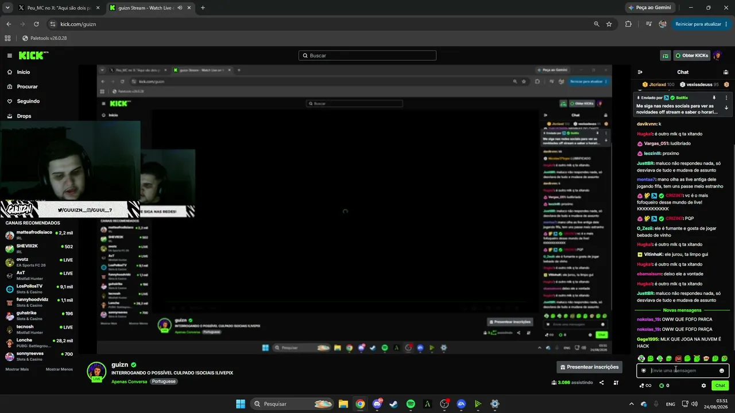Click Presentear inscrições button
Screen dimensions: 735x413
click(x=590, y=367)
